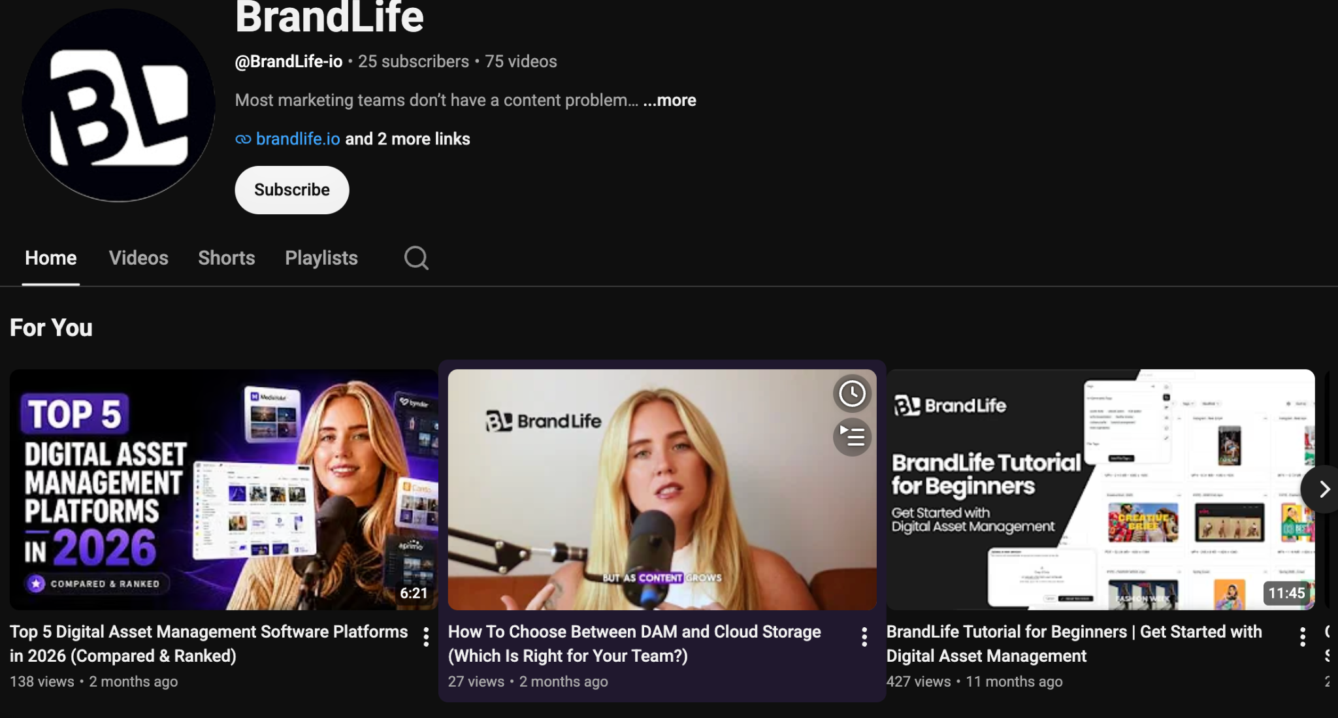Click the Watch Later clock icon on thumbnail
This screenshot has height=718, width=1338.
coord(852,393)
